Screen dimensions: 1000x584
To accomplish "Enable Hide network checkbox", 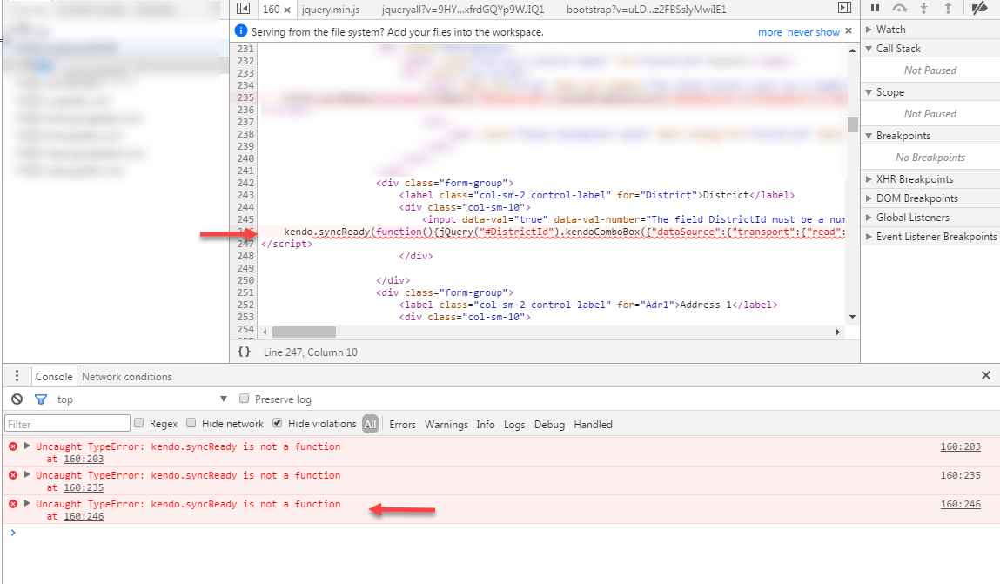I will (x=191, y=423).
